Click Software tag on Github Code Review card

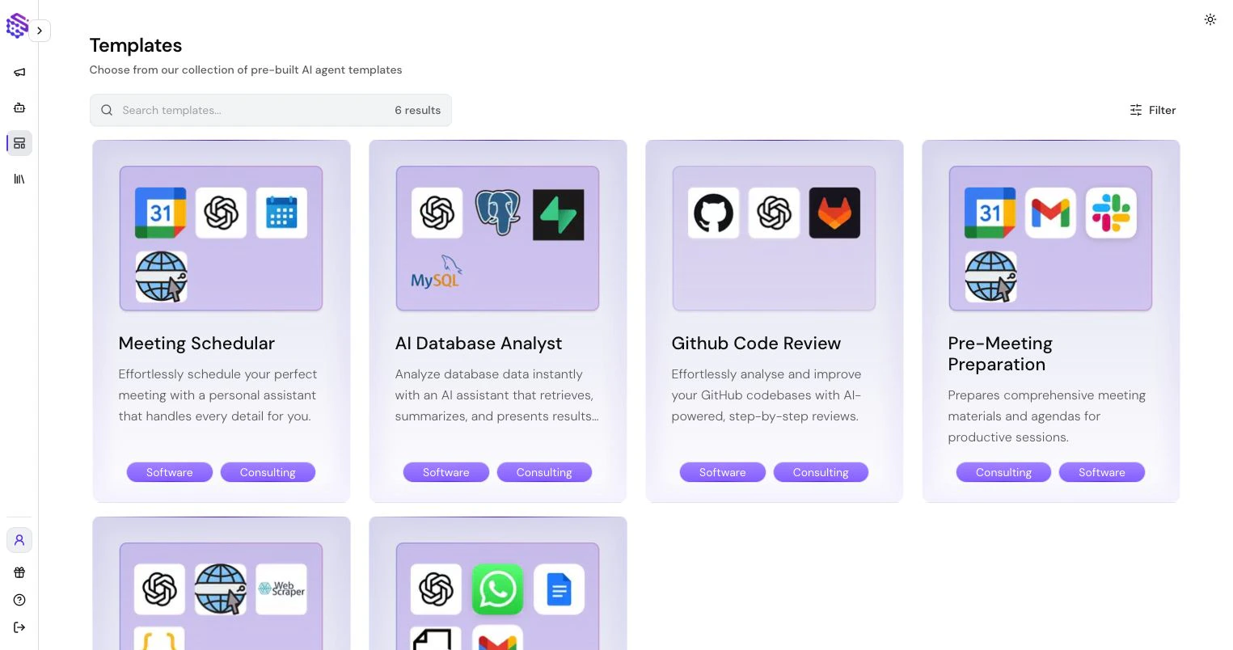coord(723,472)
